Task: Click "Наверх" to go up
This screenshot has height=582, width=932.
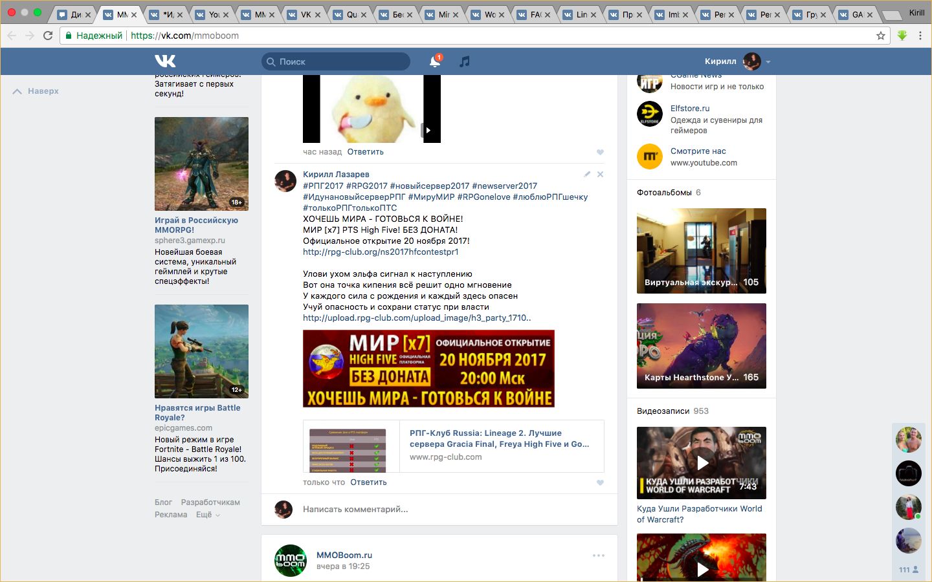Action: point(36,91)
